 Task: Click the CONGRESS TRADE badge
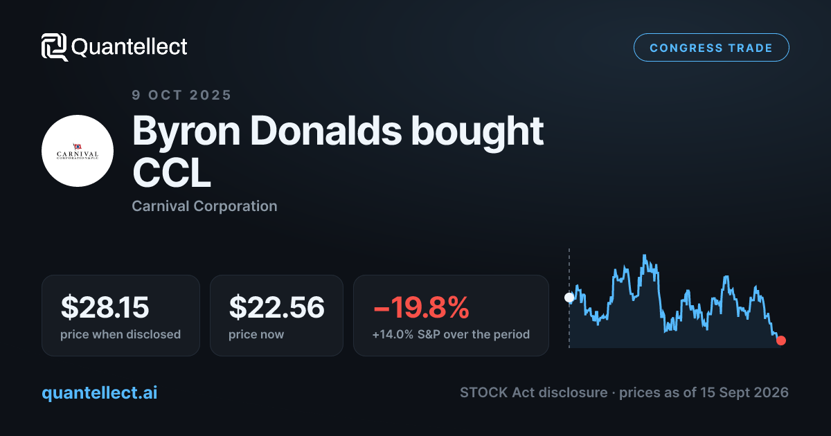[x=711, y=48]
